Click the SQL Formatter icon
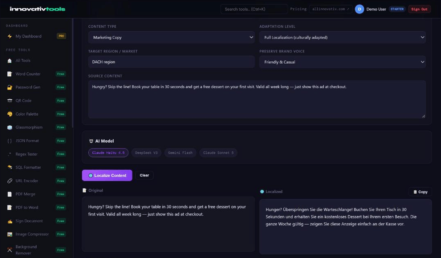This screenshot has width=441, height=258. coord(10,167)
